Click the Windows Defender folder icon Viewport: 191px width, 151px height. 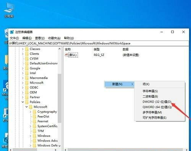34,146
